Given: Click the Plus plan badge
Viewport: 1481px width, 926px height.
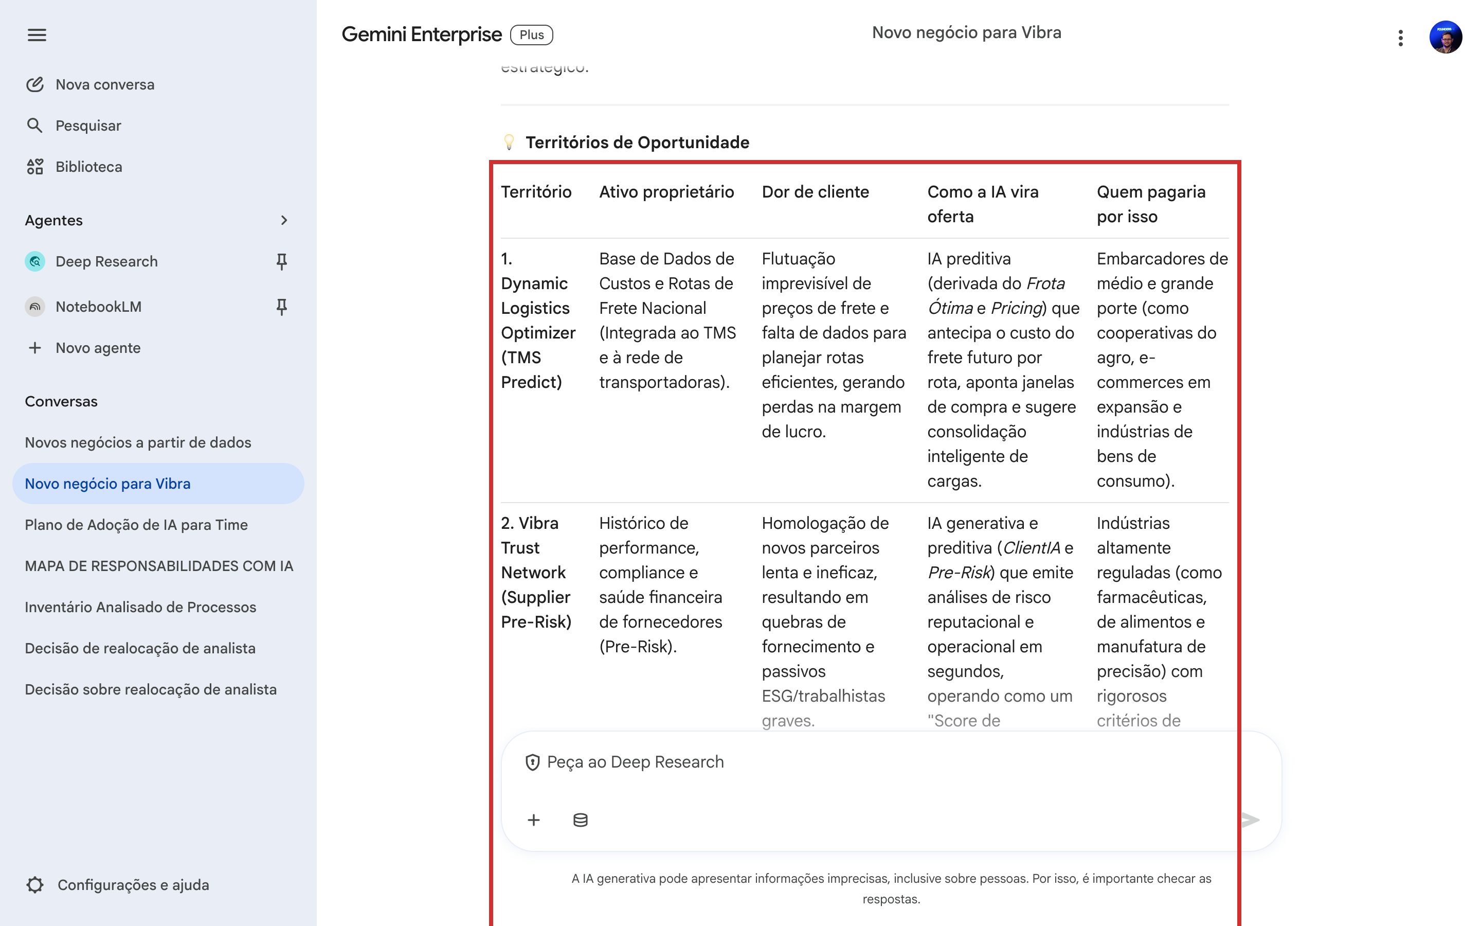Looking at the screenshot, I should click(x=531, y=35).
